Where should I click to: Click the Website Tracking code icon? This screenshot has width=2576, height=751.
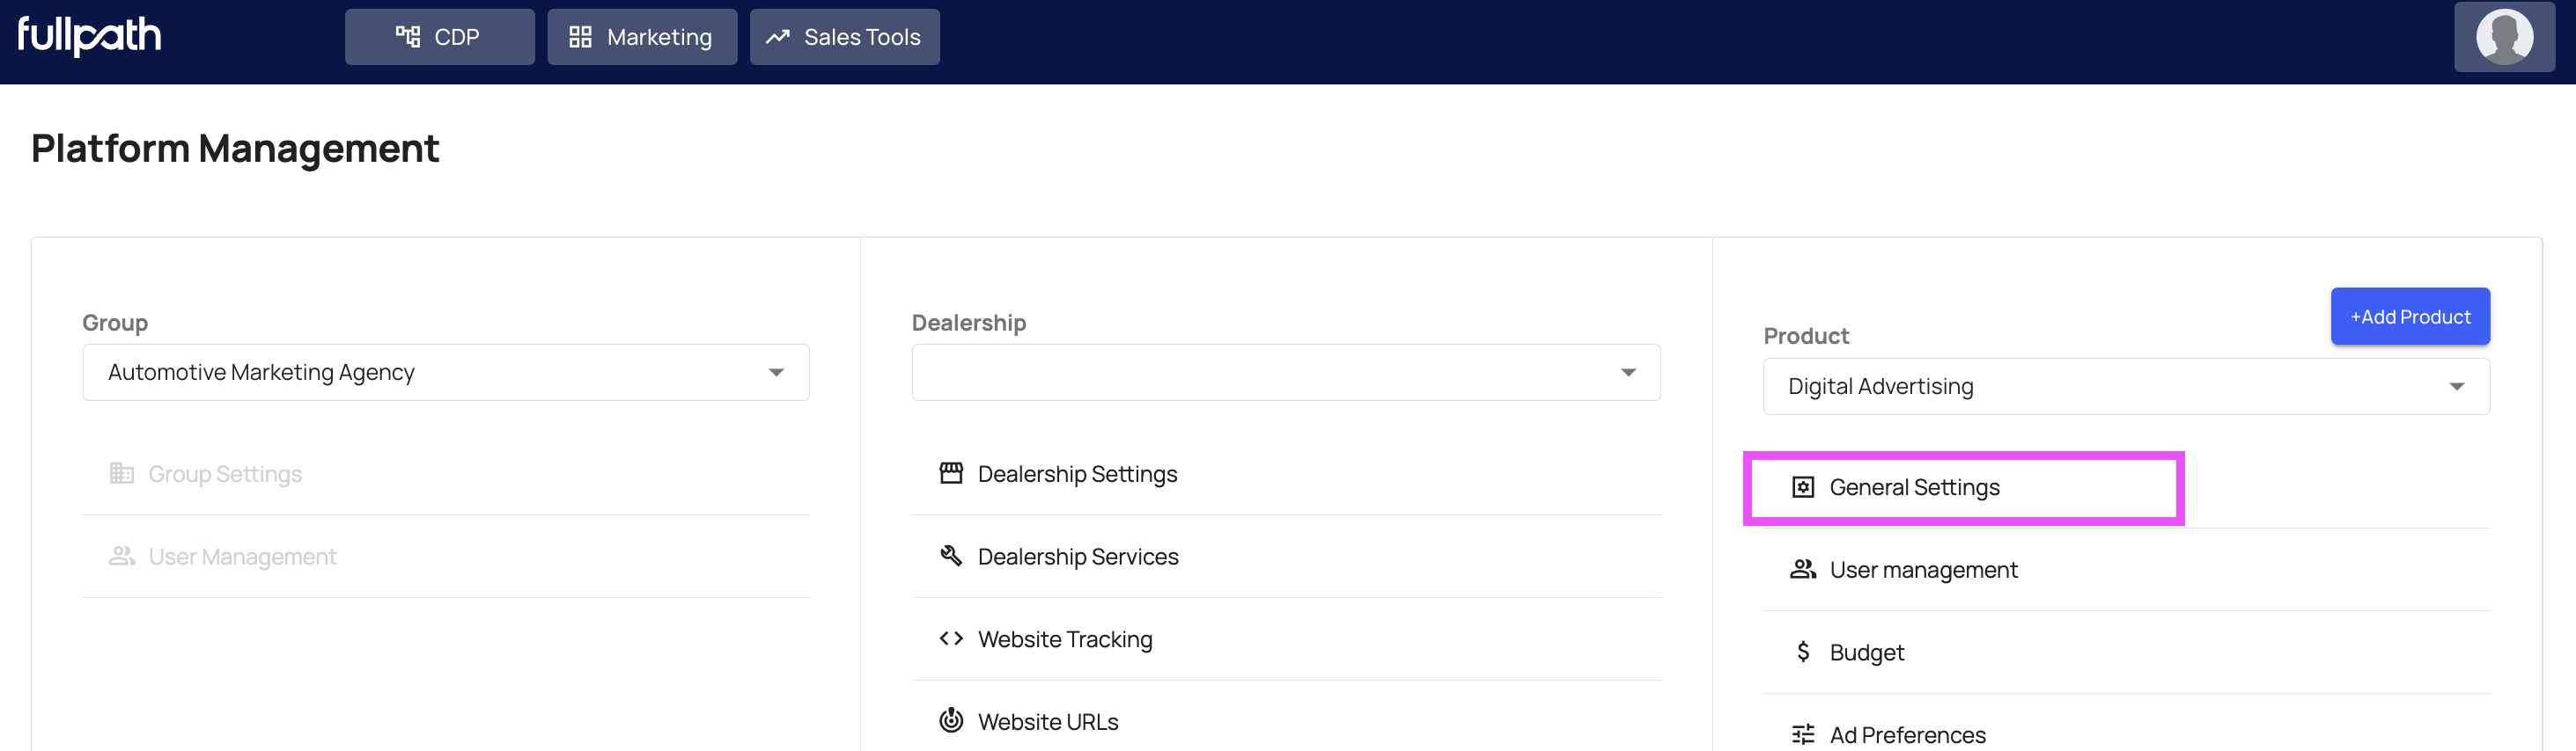(950, 638)
